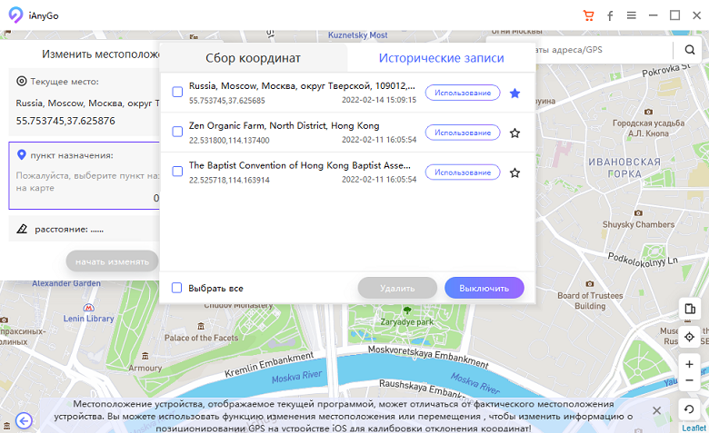Click the destination pin icon
Viewport: 709px width, 433px height.
tap(21, 155)
